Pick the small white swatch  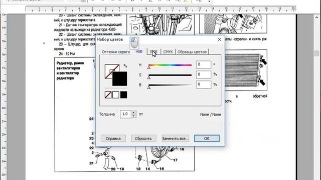116,94
